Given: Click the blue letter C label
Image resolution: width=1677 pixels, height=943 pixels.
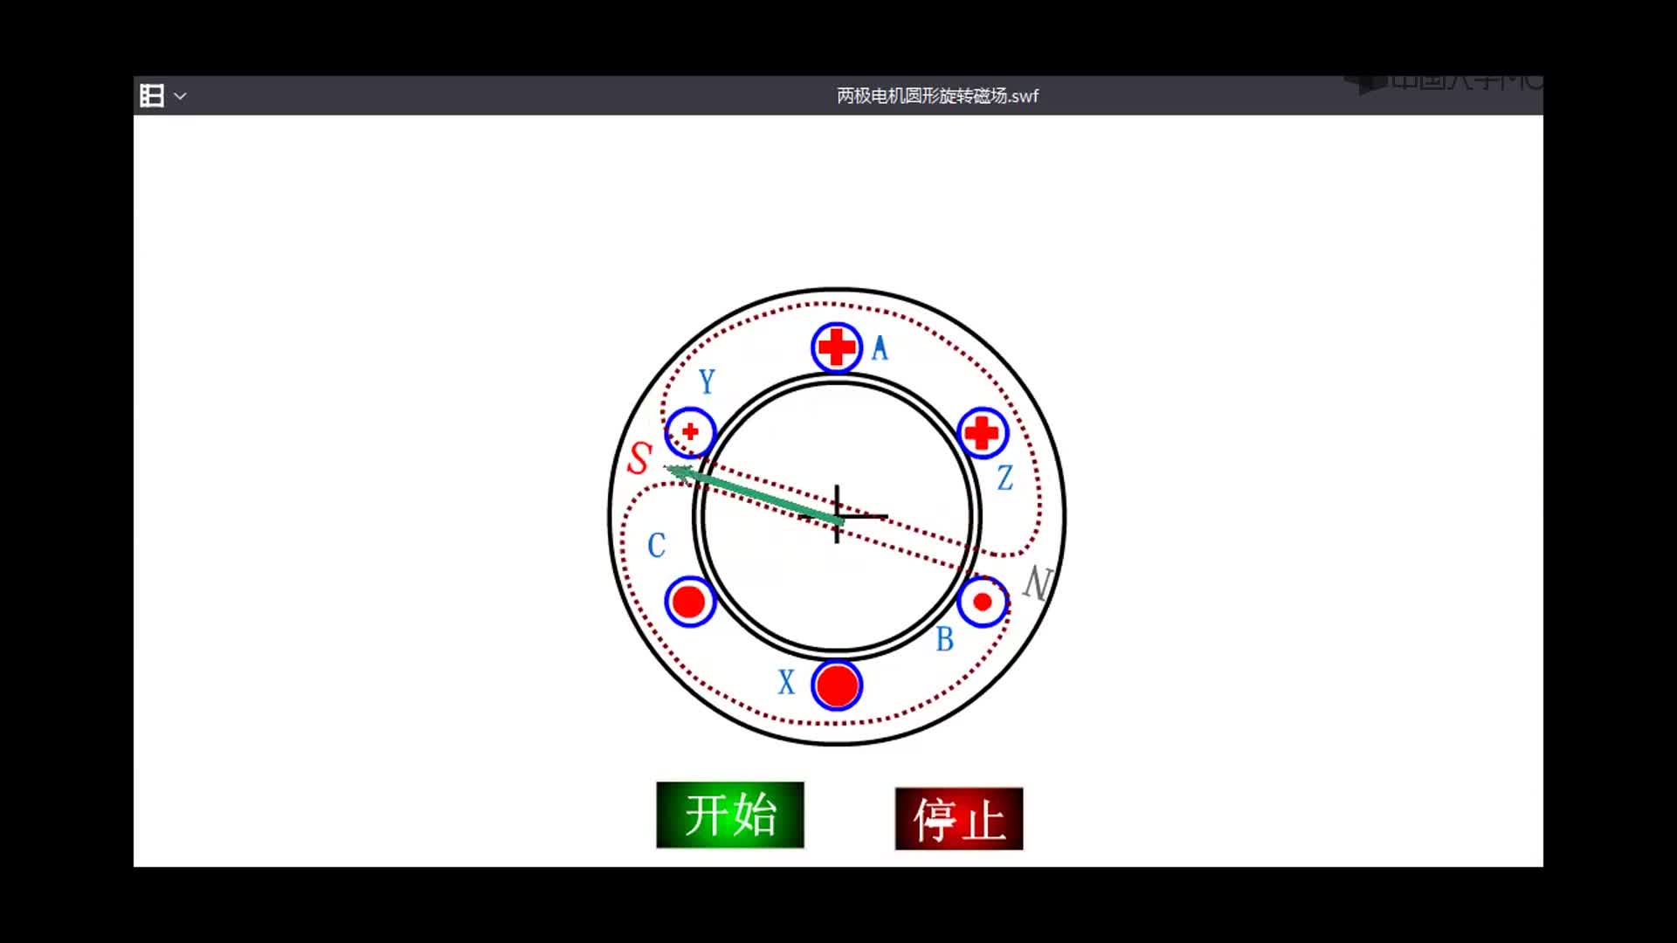Looking at the screenshot, I should point(657,546).
